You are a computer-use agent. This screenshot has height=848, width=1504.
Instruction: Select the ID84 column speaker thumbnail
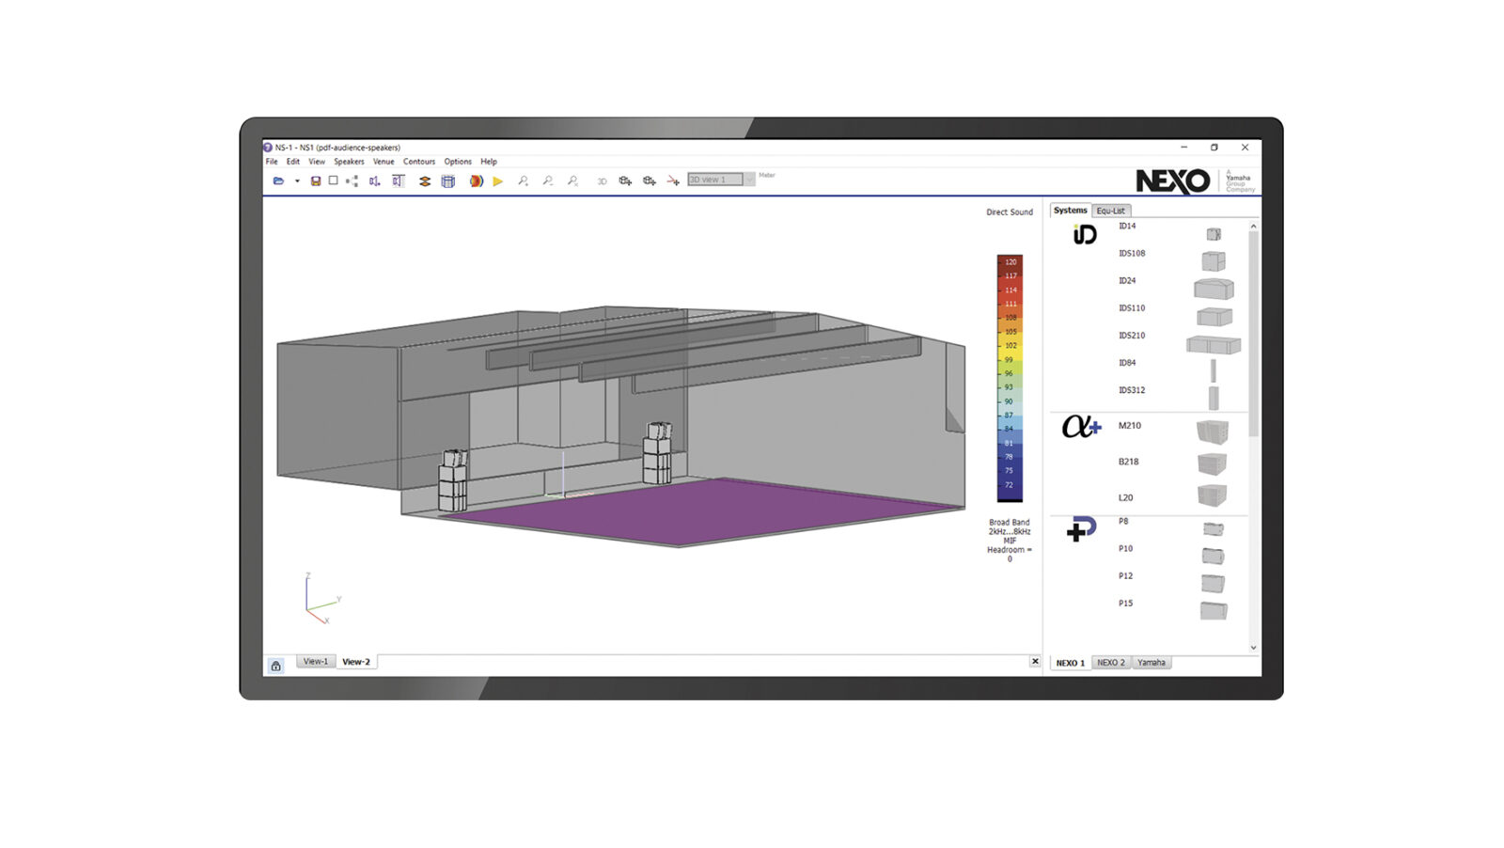[x=1213, y=370]
